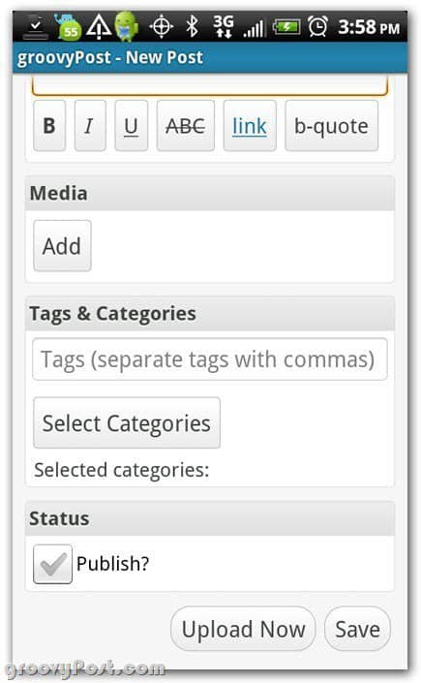
Task: Tap the Add media button
Action: click(x=62, y=246)
